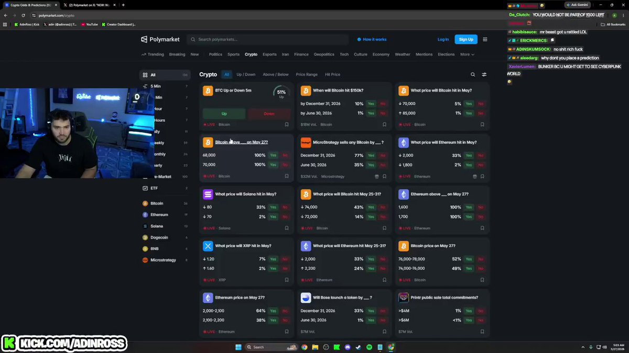Open the hamburger menu next to Sign Up
The image size is (629, 353).
tap(485, 39)
